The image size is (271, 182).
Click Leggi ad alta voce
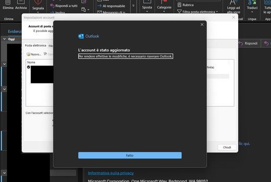click(x=234, y=8)
